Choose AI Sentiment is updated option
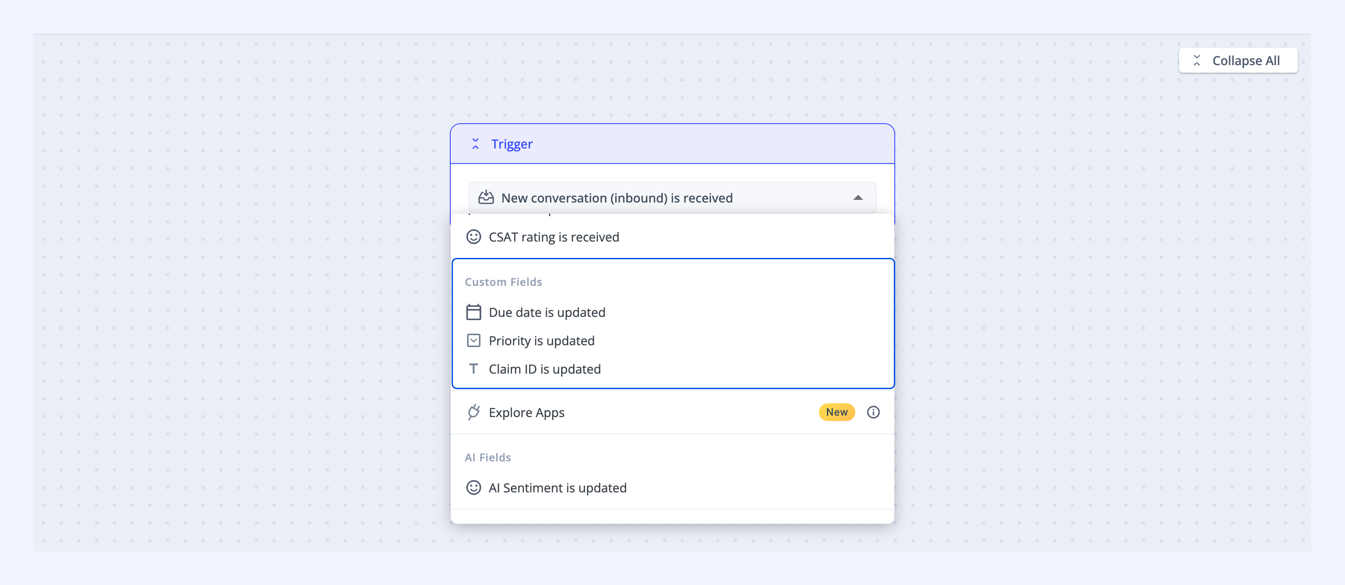The width and height of the screenshot is (1345, 585). [x=672, y=487]
